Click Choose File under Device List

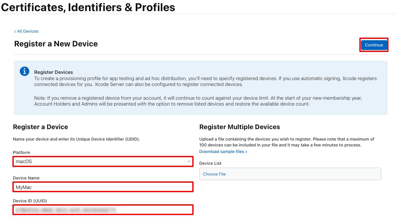click(214, 174)
